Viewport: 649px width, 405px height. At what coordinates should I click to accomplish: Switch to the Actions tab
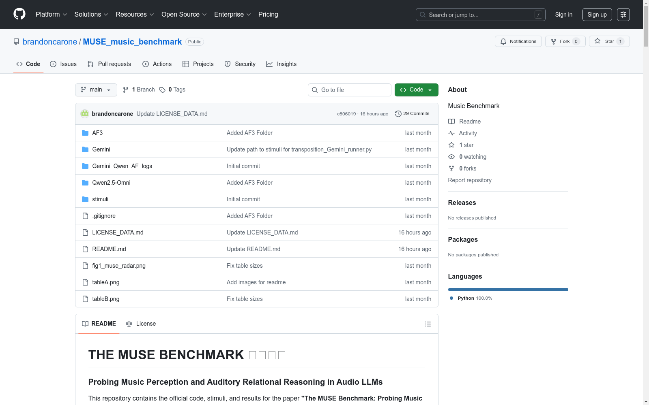click(157, 64)
